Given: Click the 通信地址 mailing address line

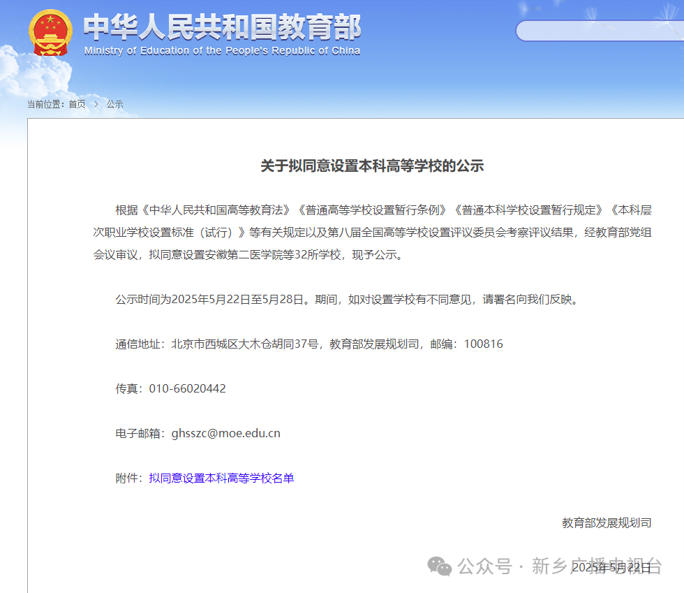Looking at the screenshot, I should (308, 344).
